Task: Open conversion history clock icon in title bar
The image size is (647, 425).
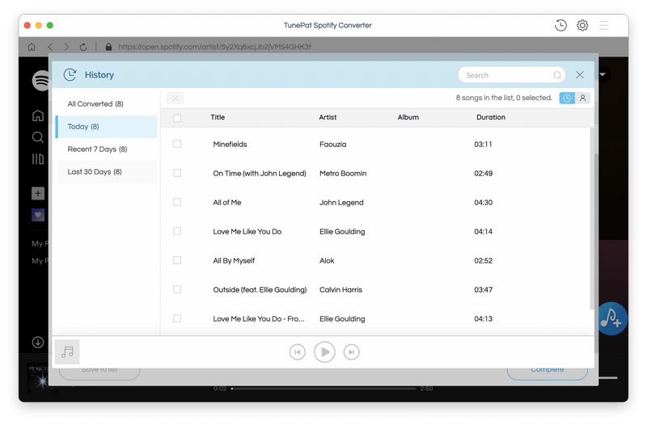Action: tap(560, 26)
